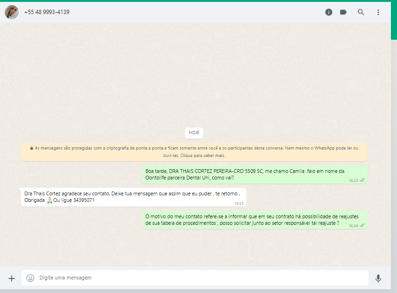Start voice recording with microphone icon
397x293 pixels.
pyautogui.click(x=378, y=279)
